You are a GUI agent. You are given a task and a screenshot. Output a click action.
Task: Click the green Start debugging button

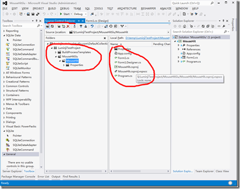65,14
